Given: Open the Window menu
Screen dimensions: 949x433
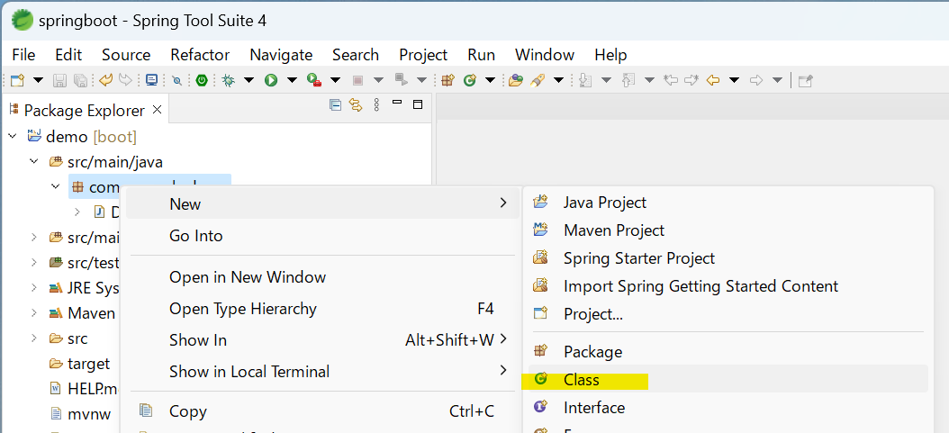Looking at the screenshot, I should click(x=544, y=54).
